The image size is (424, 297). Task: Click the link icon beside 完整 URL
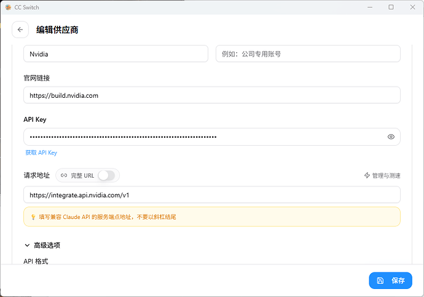[64, 175]
